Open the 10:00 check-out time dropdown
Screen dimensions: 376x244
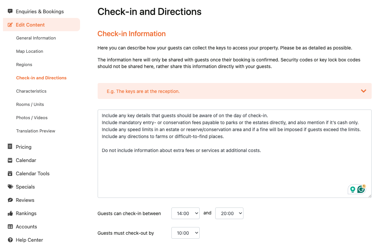pyautogui.click(x=185, y=233)
